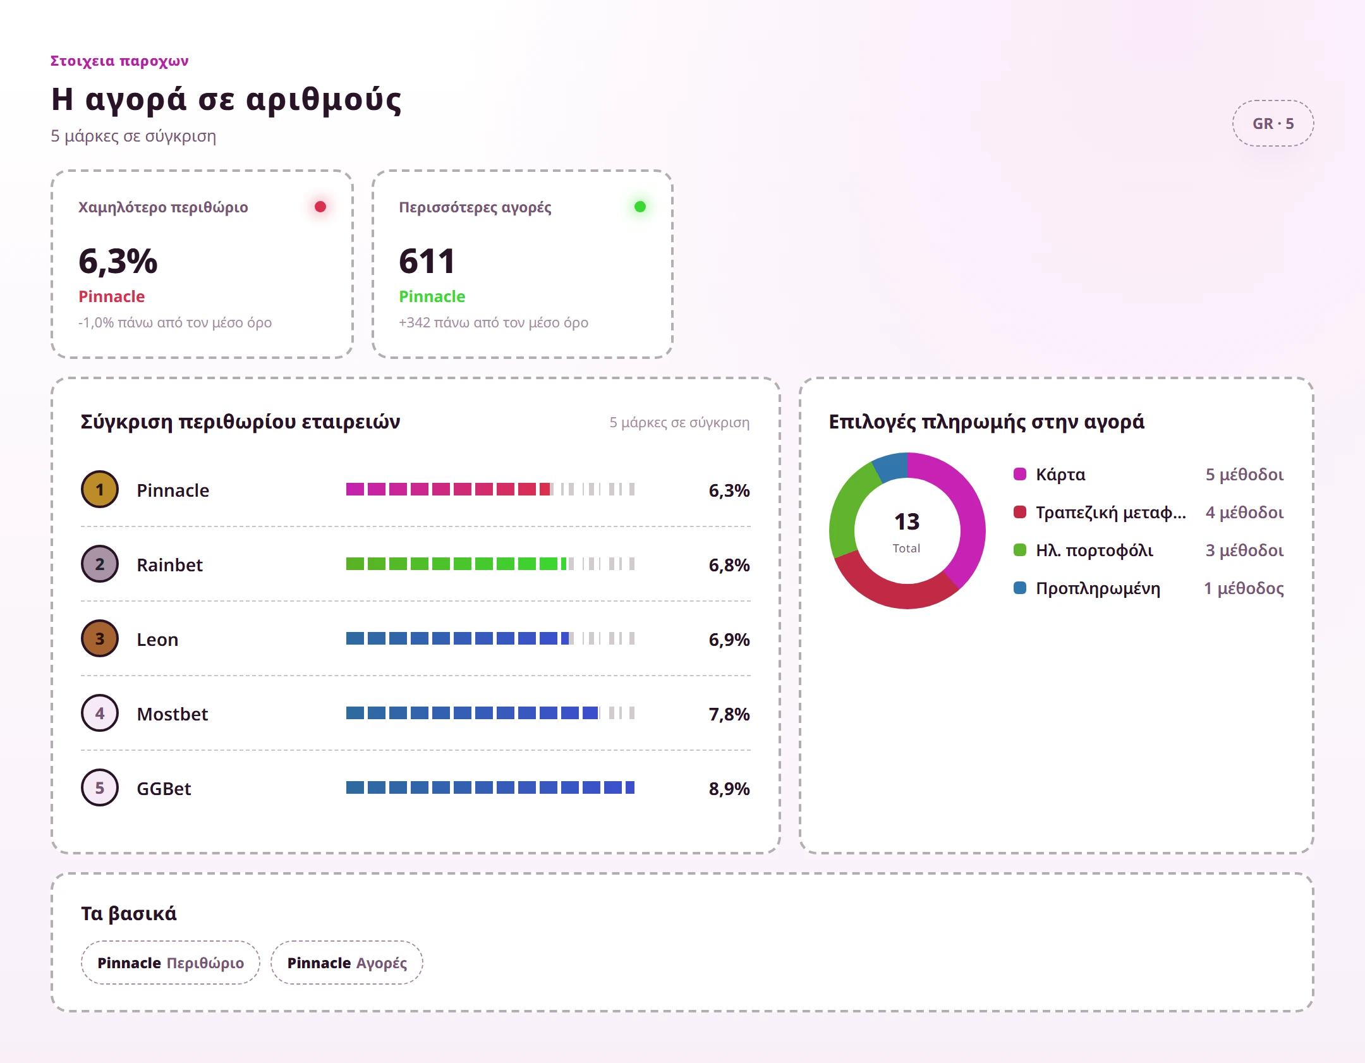1365x1063 pixels.
Task: Click the green status dot on the most markets card
Action: point(640,207)
